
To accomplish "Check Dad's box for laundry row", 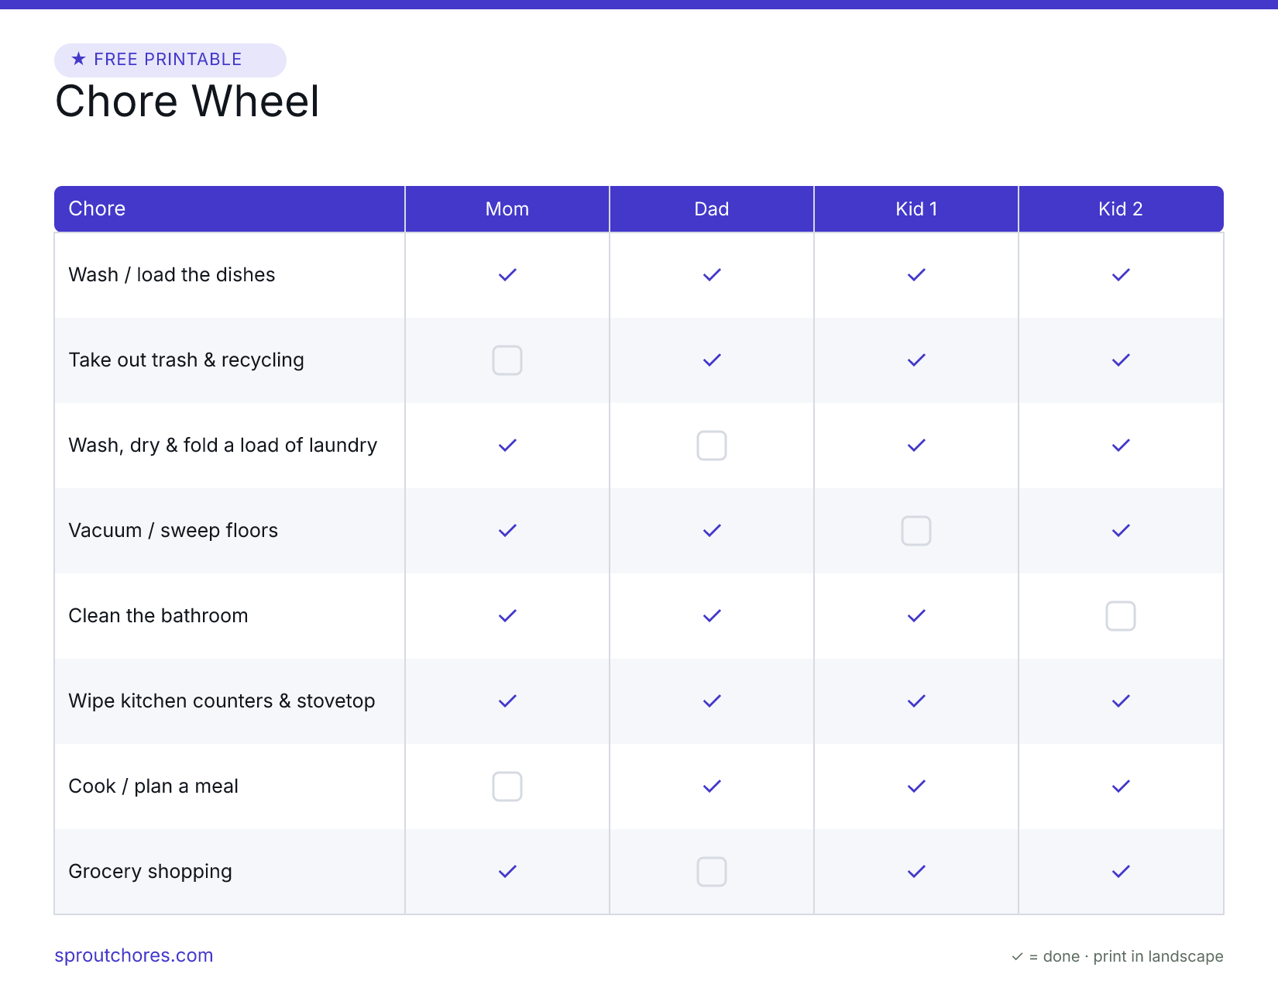I will coord(712,446).
